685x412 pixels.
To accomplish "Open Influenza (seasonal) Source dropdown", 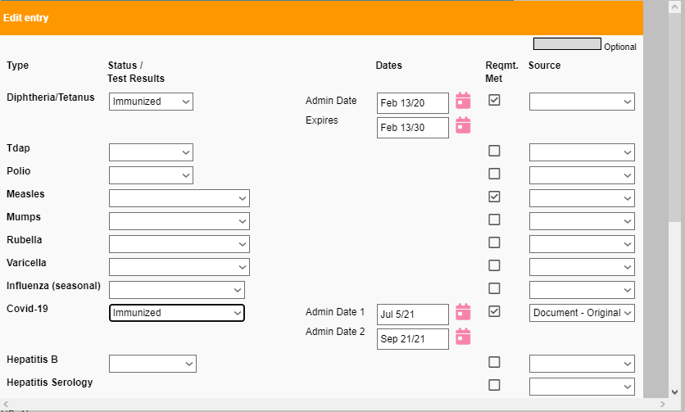I will click(582, 290).
